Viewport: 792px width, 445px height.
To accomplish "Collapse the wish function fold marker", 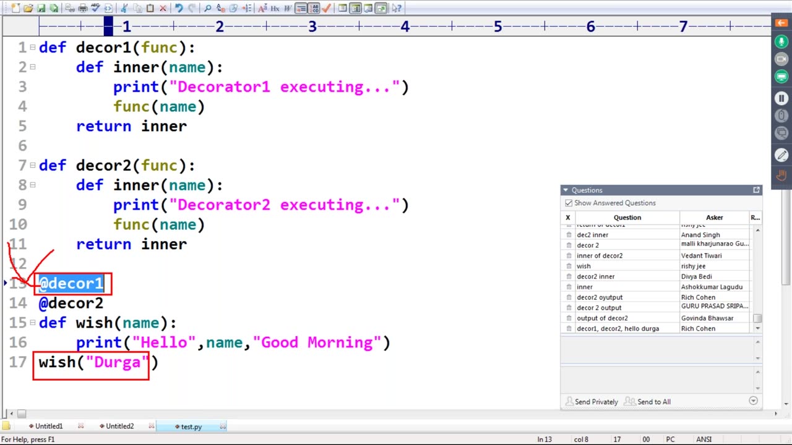I will (33, 323).
